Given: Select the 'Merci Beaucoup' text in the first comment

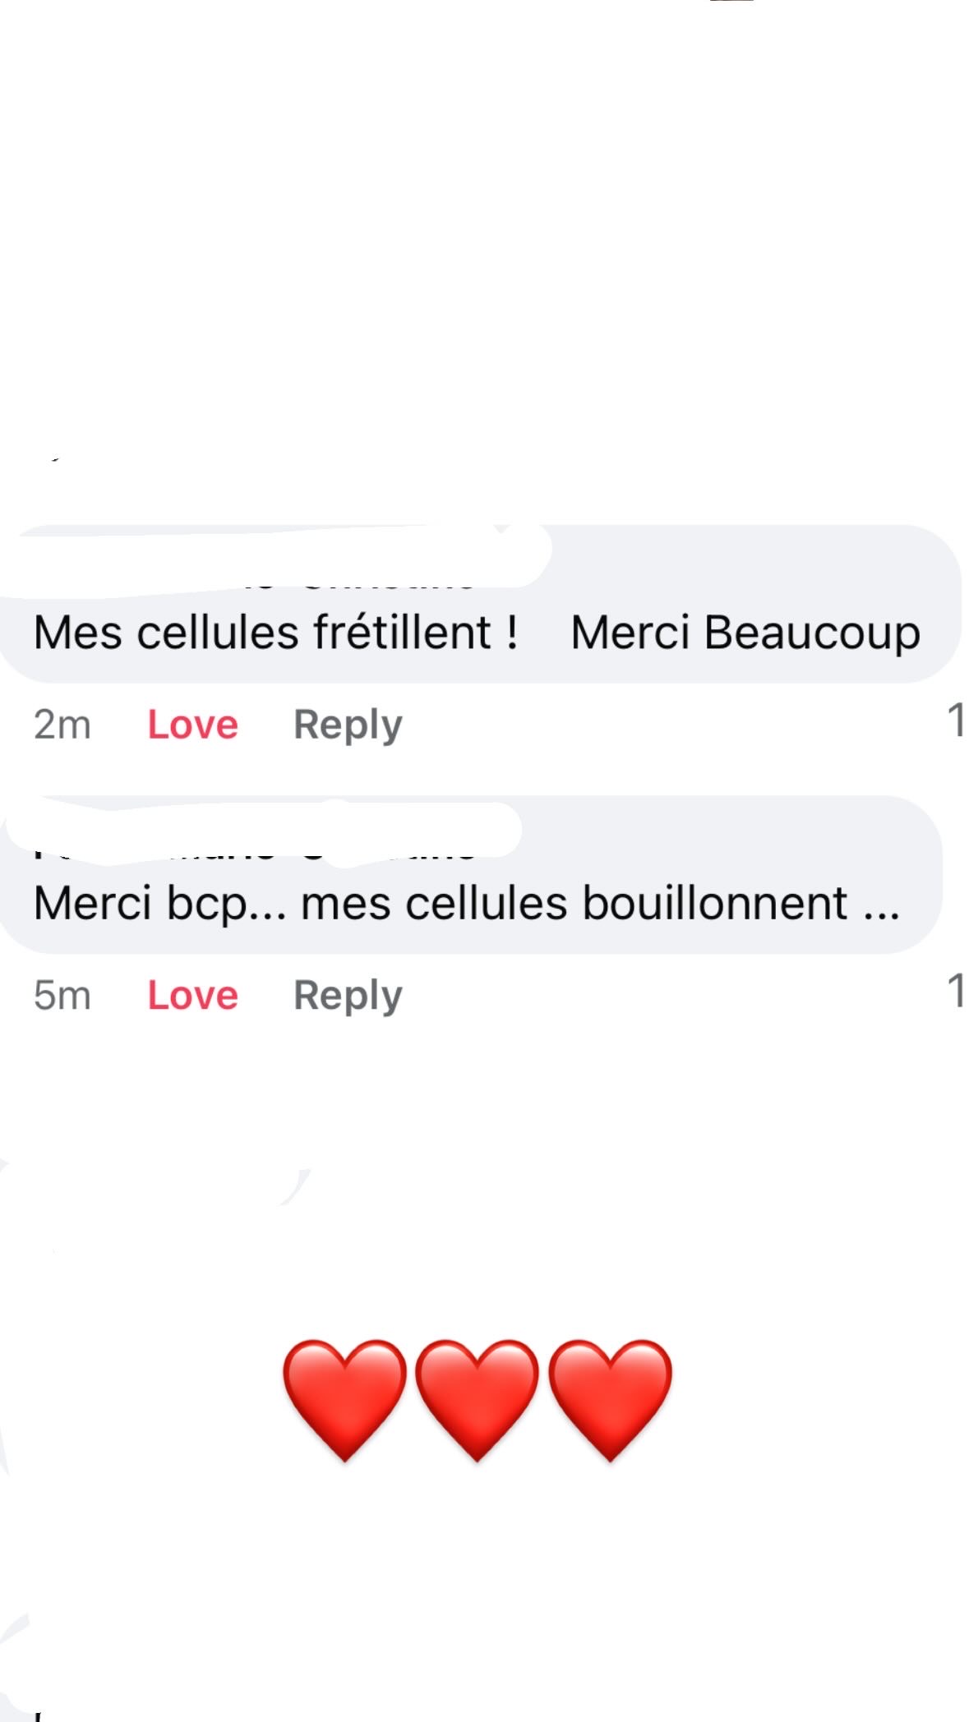Looking at the screenshot, I should pyautogui.click(x=745, y=633).
